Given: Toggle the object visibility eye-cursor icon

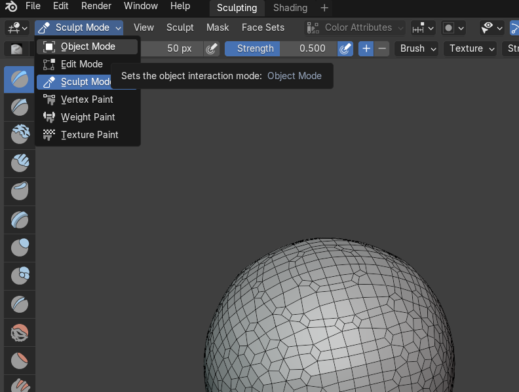Looking at the screenshot, I should coord(488,28).
